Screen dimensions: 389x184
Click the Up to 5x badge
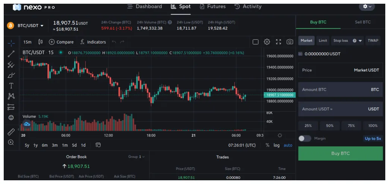[x=373, y=138]
